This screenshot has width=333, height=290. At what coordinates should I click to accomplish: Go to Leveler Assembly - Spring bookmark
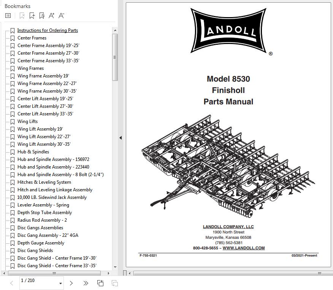(x=43, y=205)
